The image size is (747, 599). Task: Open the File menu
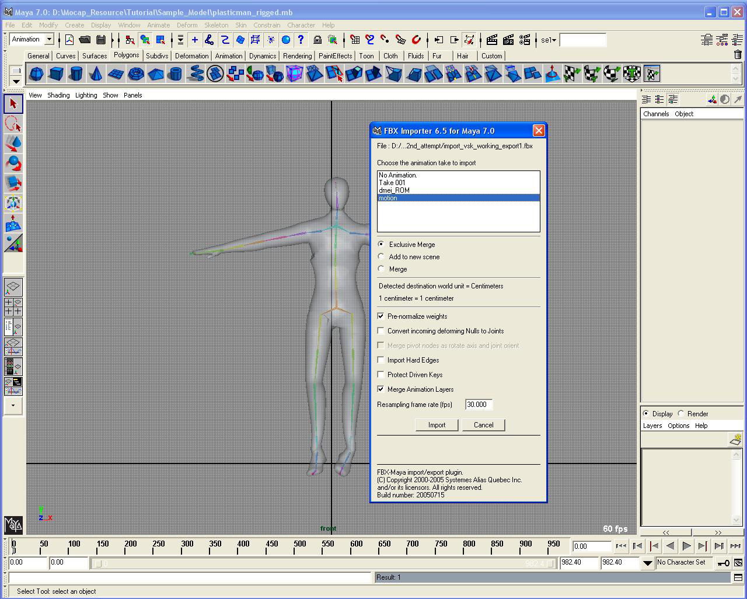click(10, 25)
